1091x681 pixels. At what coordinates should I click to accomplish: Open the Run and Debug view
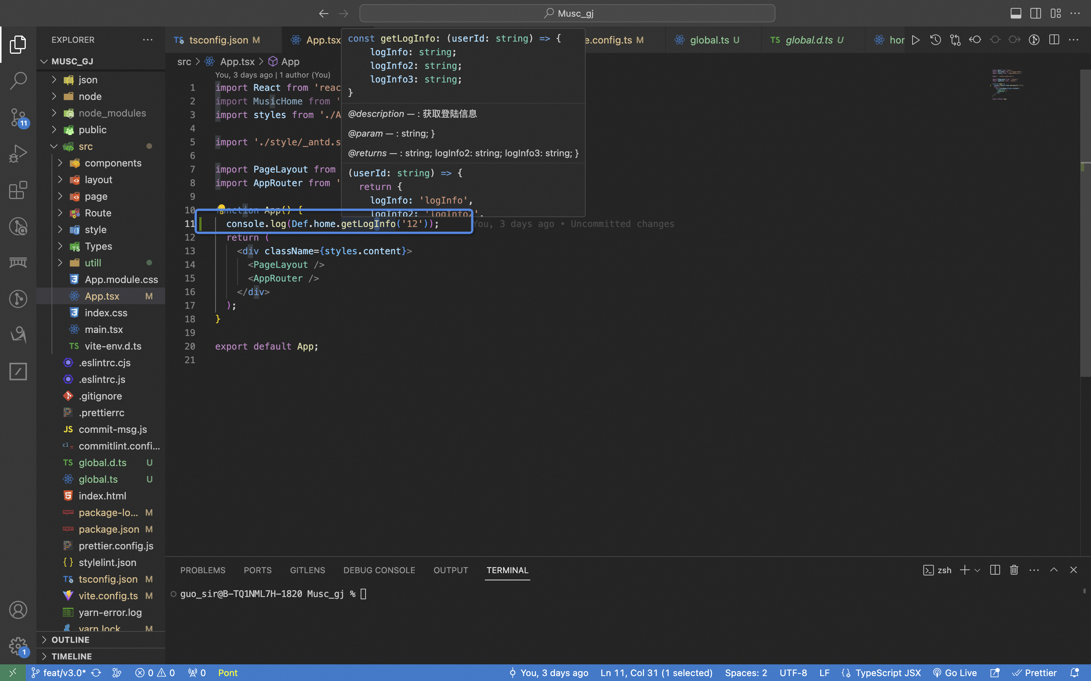[x=18, y=154]
